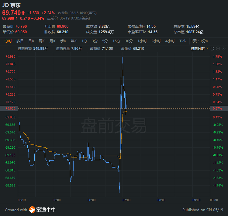Image resolution: width=228 pixels, height=216 pixels.
Task: Click the zoom out minus icon
Action: [x=218, y=48]
